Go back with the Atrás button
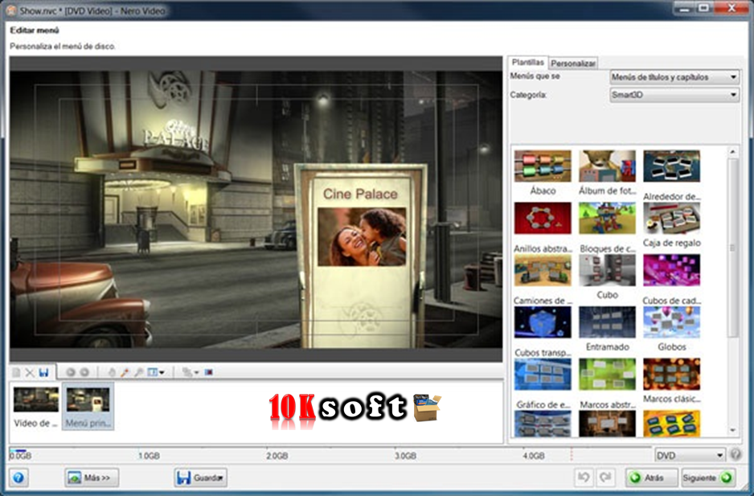754x496 pixels. (652, 478)
